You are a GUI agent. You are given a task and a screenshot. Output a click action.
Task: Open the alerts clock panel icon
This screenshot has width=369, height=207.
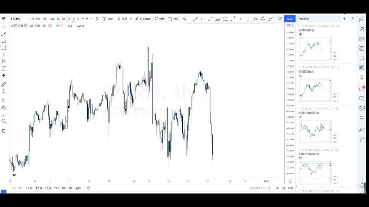[362, 29]
